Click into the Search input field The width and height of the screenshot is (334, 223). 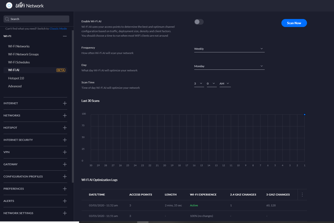[36, 19]
